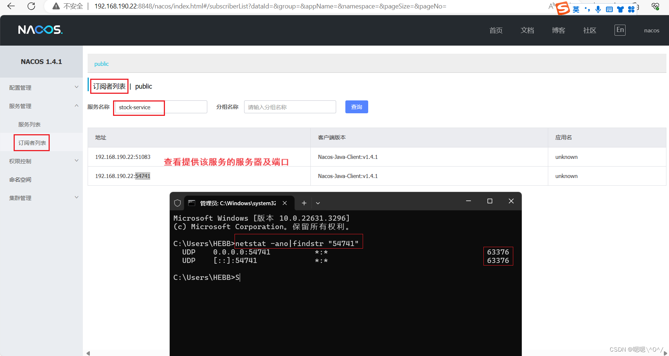669x356 pixels.
Task: Click the browser health heartbeat icon
Action: (x=655, y=6)
